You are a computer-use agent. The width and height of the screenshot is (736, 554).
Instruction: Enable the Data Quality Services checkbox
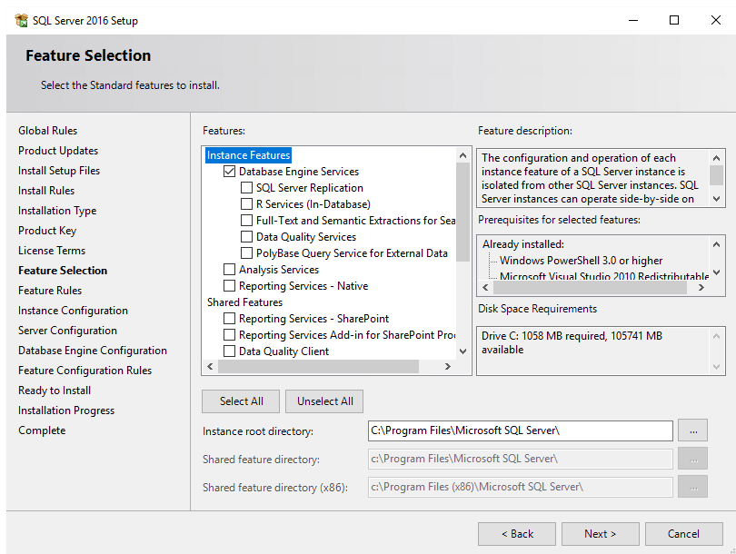pos(246,237)
